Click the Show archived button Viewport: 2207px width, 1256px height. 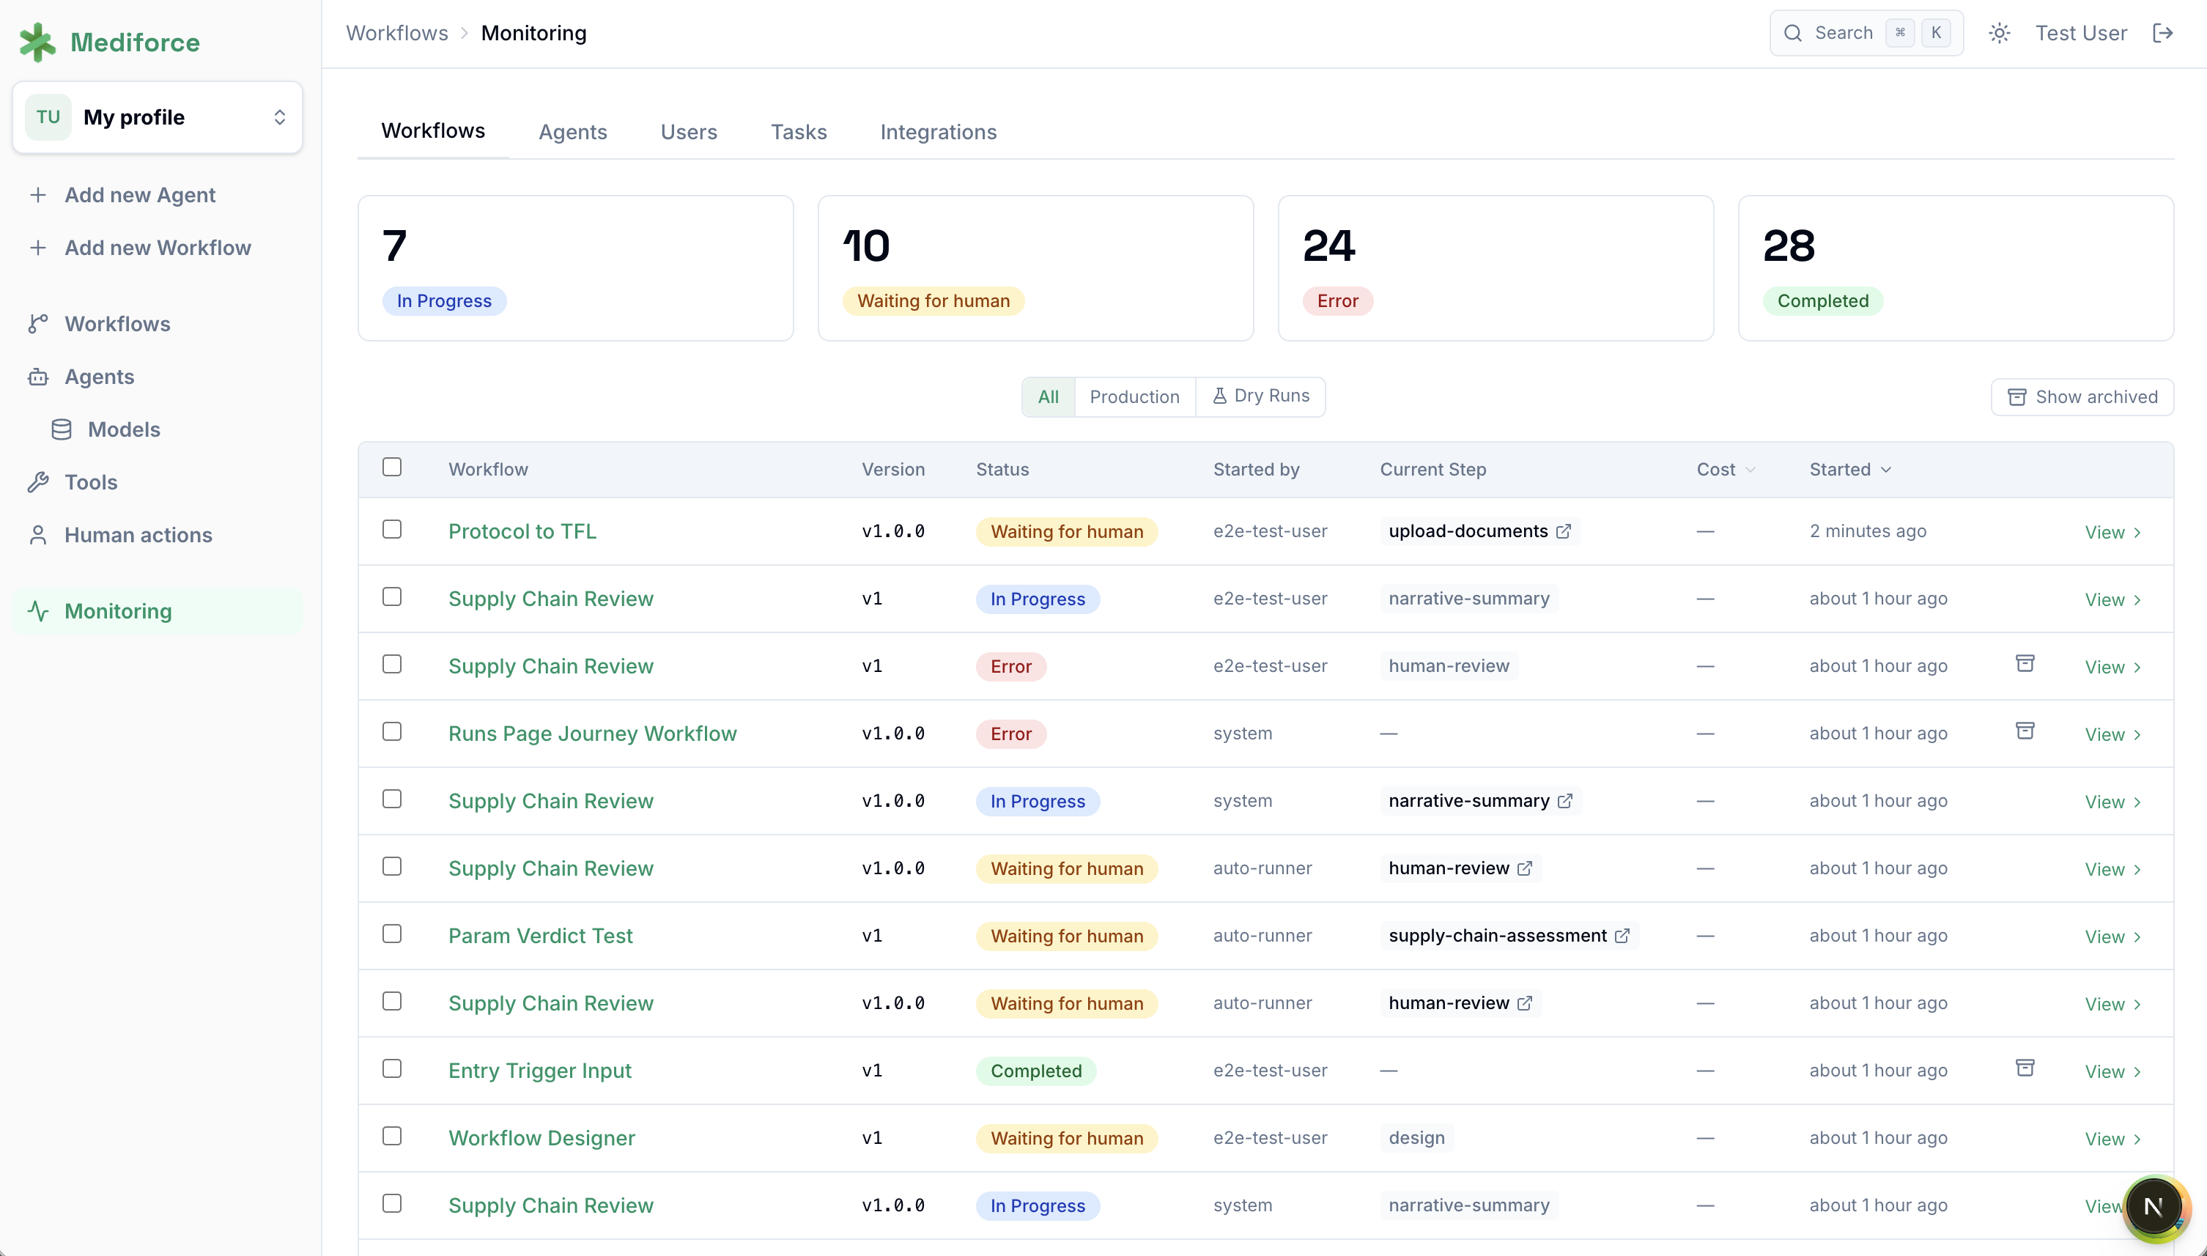[2082, 397]
